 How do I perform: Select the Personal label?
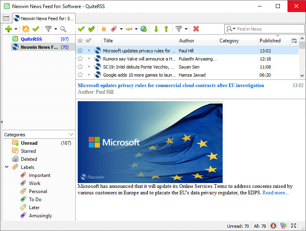pos(38,191)
